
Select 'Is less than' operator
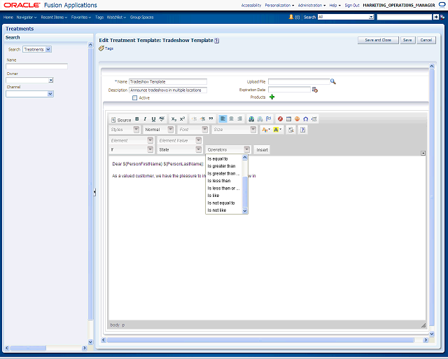pos(219,181)
